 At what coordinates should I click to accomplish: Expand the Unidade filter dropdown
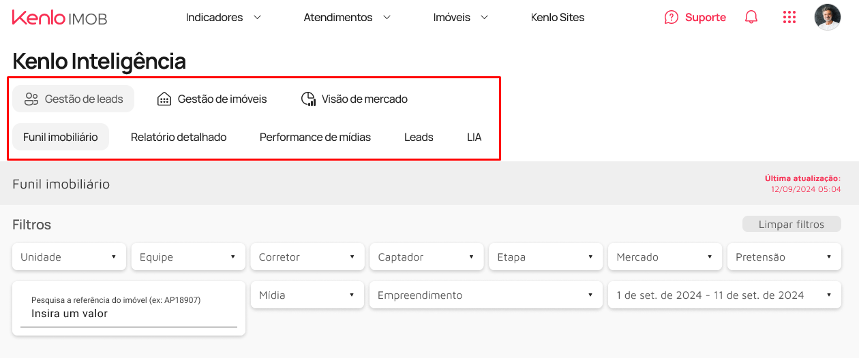pyautogui.click(x=69, y=257)
